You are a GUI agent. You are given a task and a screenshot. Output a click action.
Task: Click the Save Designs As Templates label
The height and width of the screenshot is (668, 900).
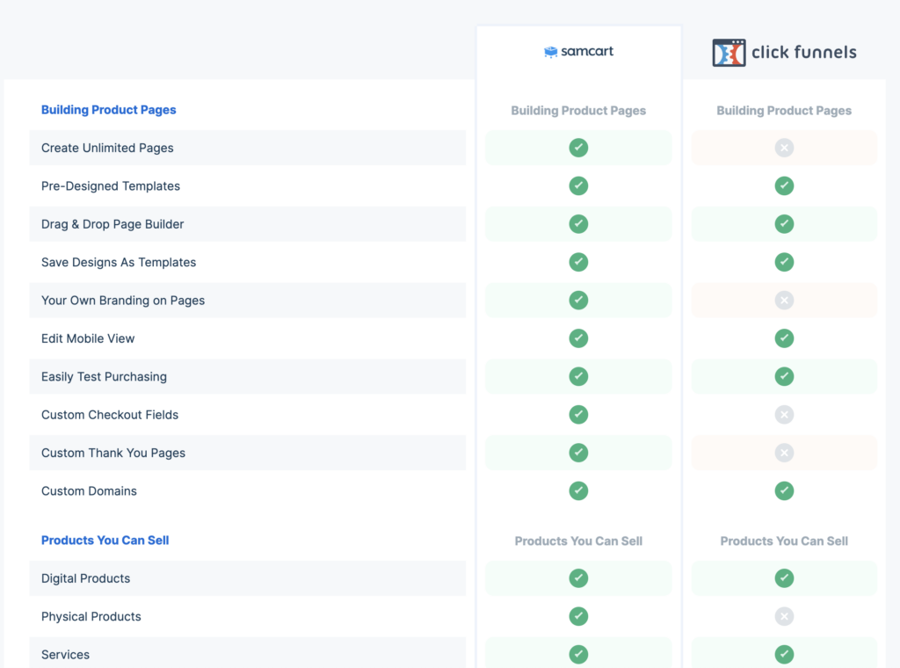tap(119, 262)
